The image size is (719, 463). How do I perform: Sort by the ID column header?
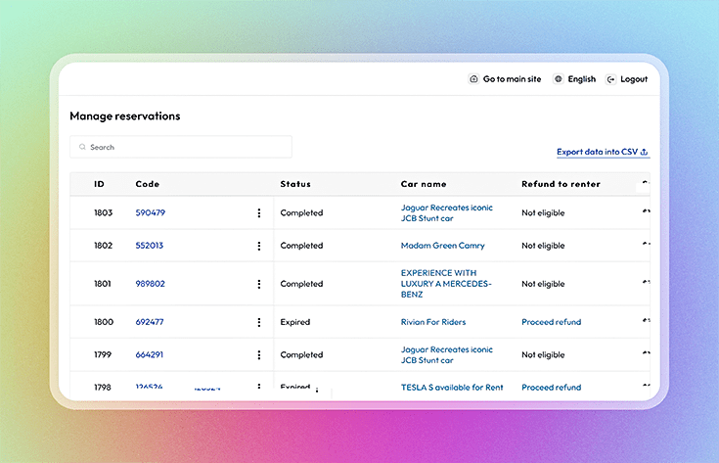pyautogui.click(x=99, y=184)
